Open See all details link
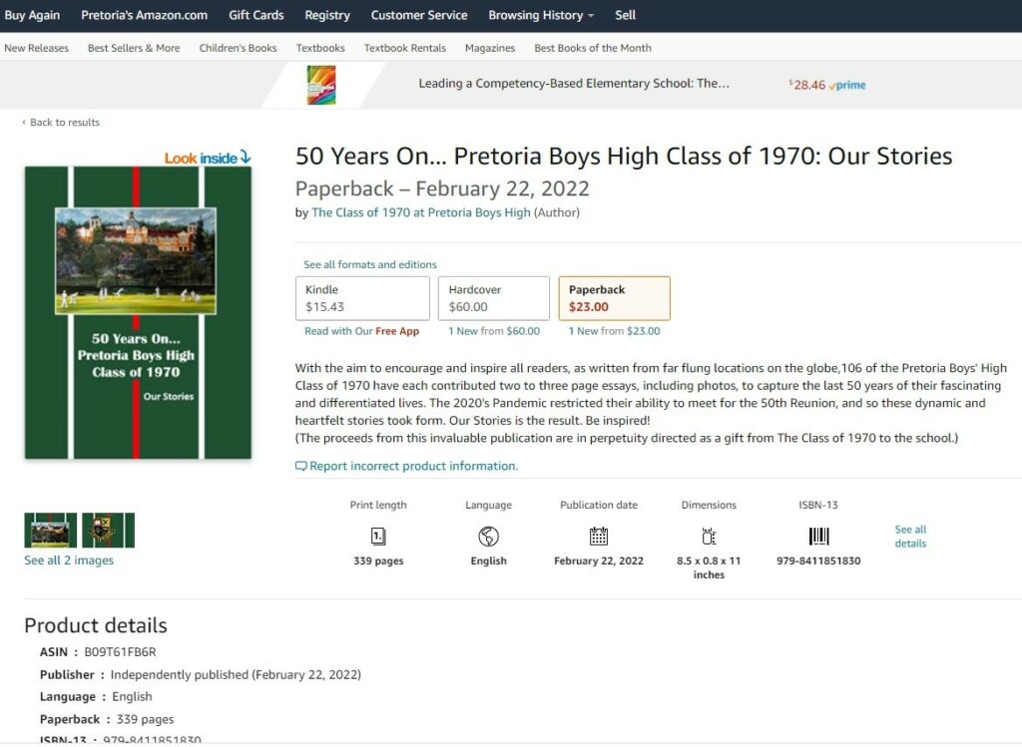Screen dimensions: 1022x747 coord(910,536)
